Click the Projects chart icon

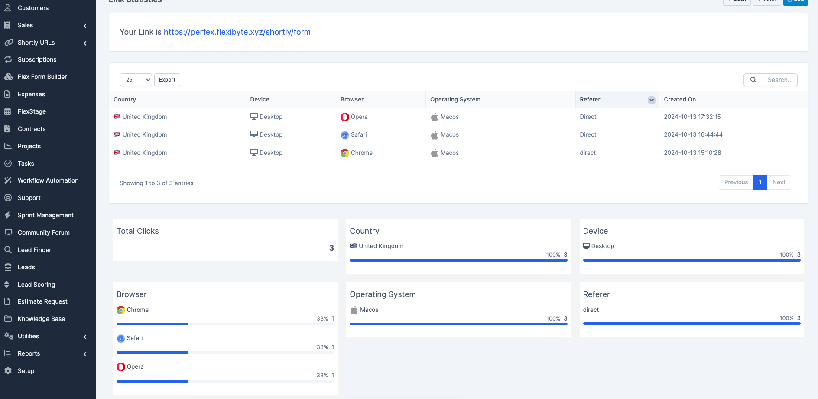tap(8, 146)
